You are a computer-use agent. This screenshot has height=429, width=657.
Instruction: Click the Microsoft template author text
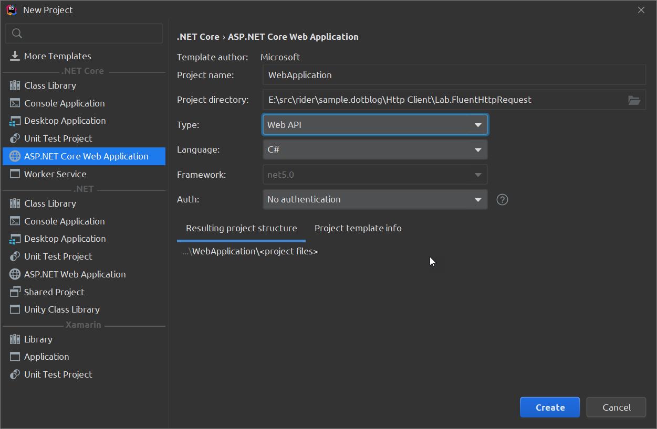280,57
